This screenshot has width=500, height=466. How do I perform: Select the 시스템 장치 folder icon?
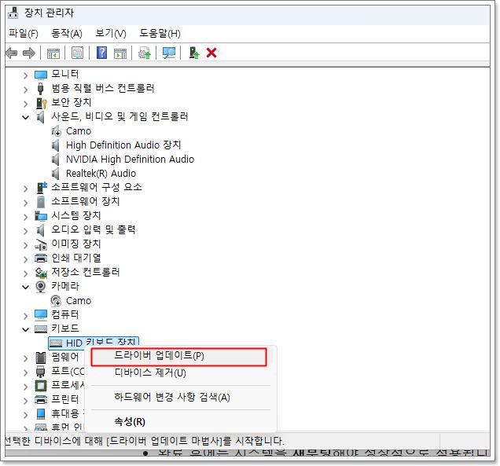point(41,216)
